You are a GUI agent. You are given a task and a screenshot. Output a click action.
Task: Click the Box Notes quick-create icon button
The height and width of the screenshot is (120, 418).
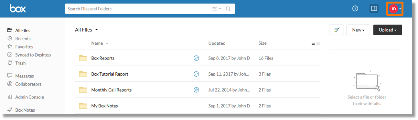[337, 30]
